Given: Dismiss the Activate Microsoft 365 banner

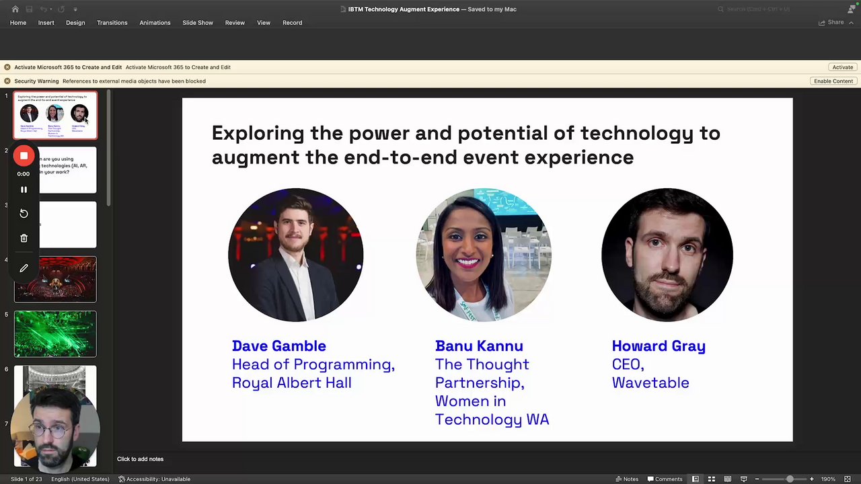Looking at the screenshot, I should [x=7, y=67].
